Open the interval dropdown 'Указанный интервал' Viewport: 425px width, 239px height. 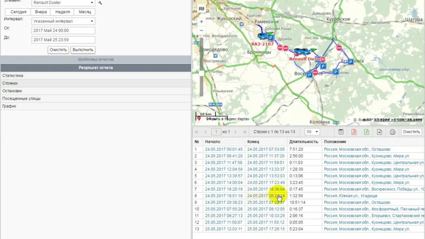pos(63,21)
